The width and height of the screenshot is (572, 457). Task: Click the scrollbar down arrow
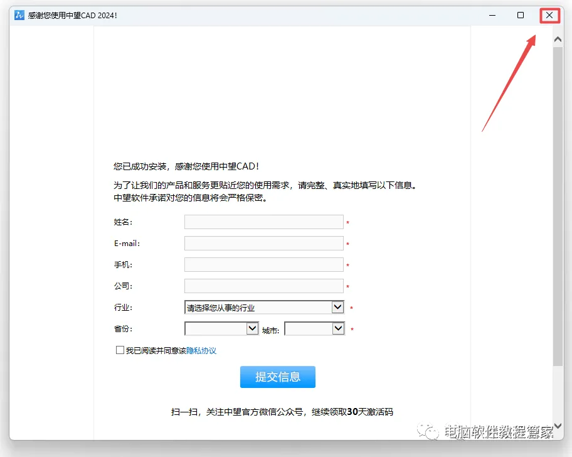pyautogui.click(x=558, y=426)
